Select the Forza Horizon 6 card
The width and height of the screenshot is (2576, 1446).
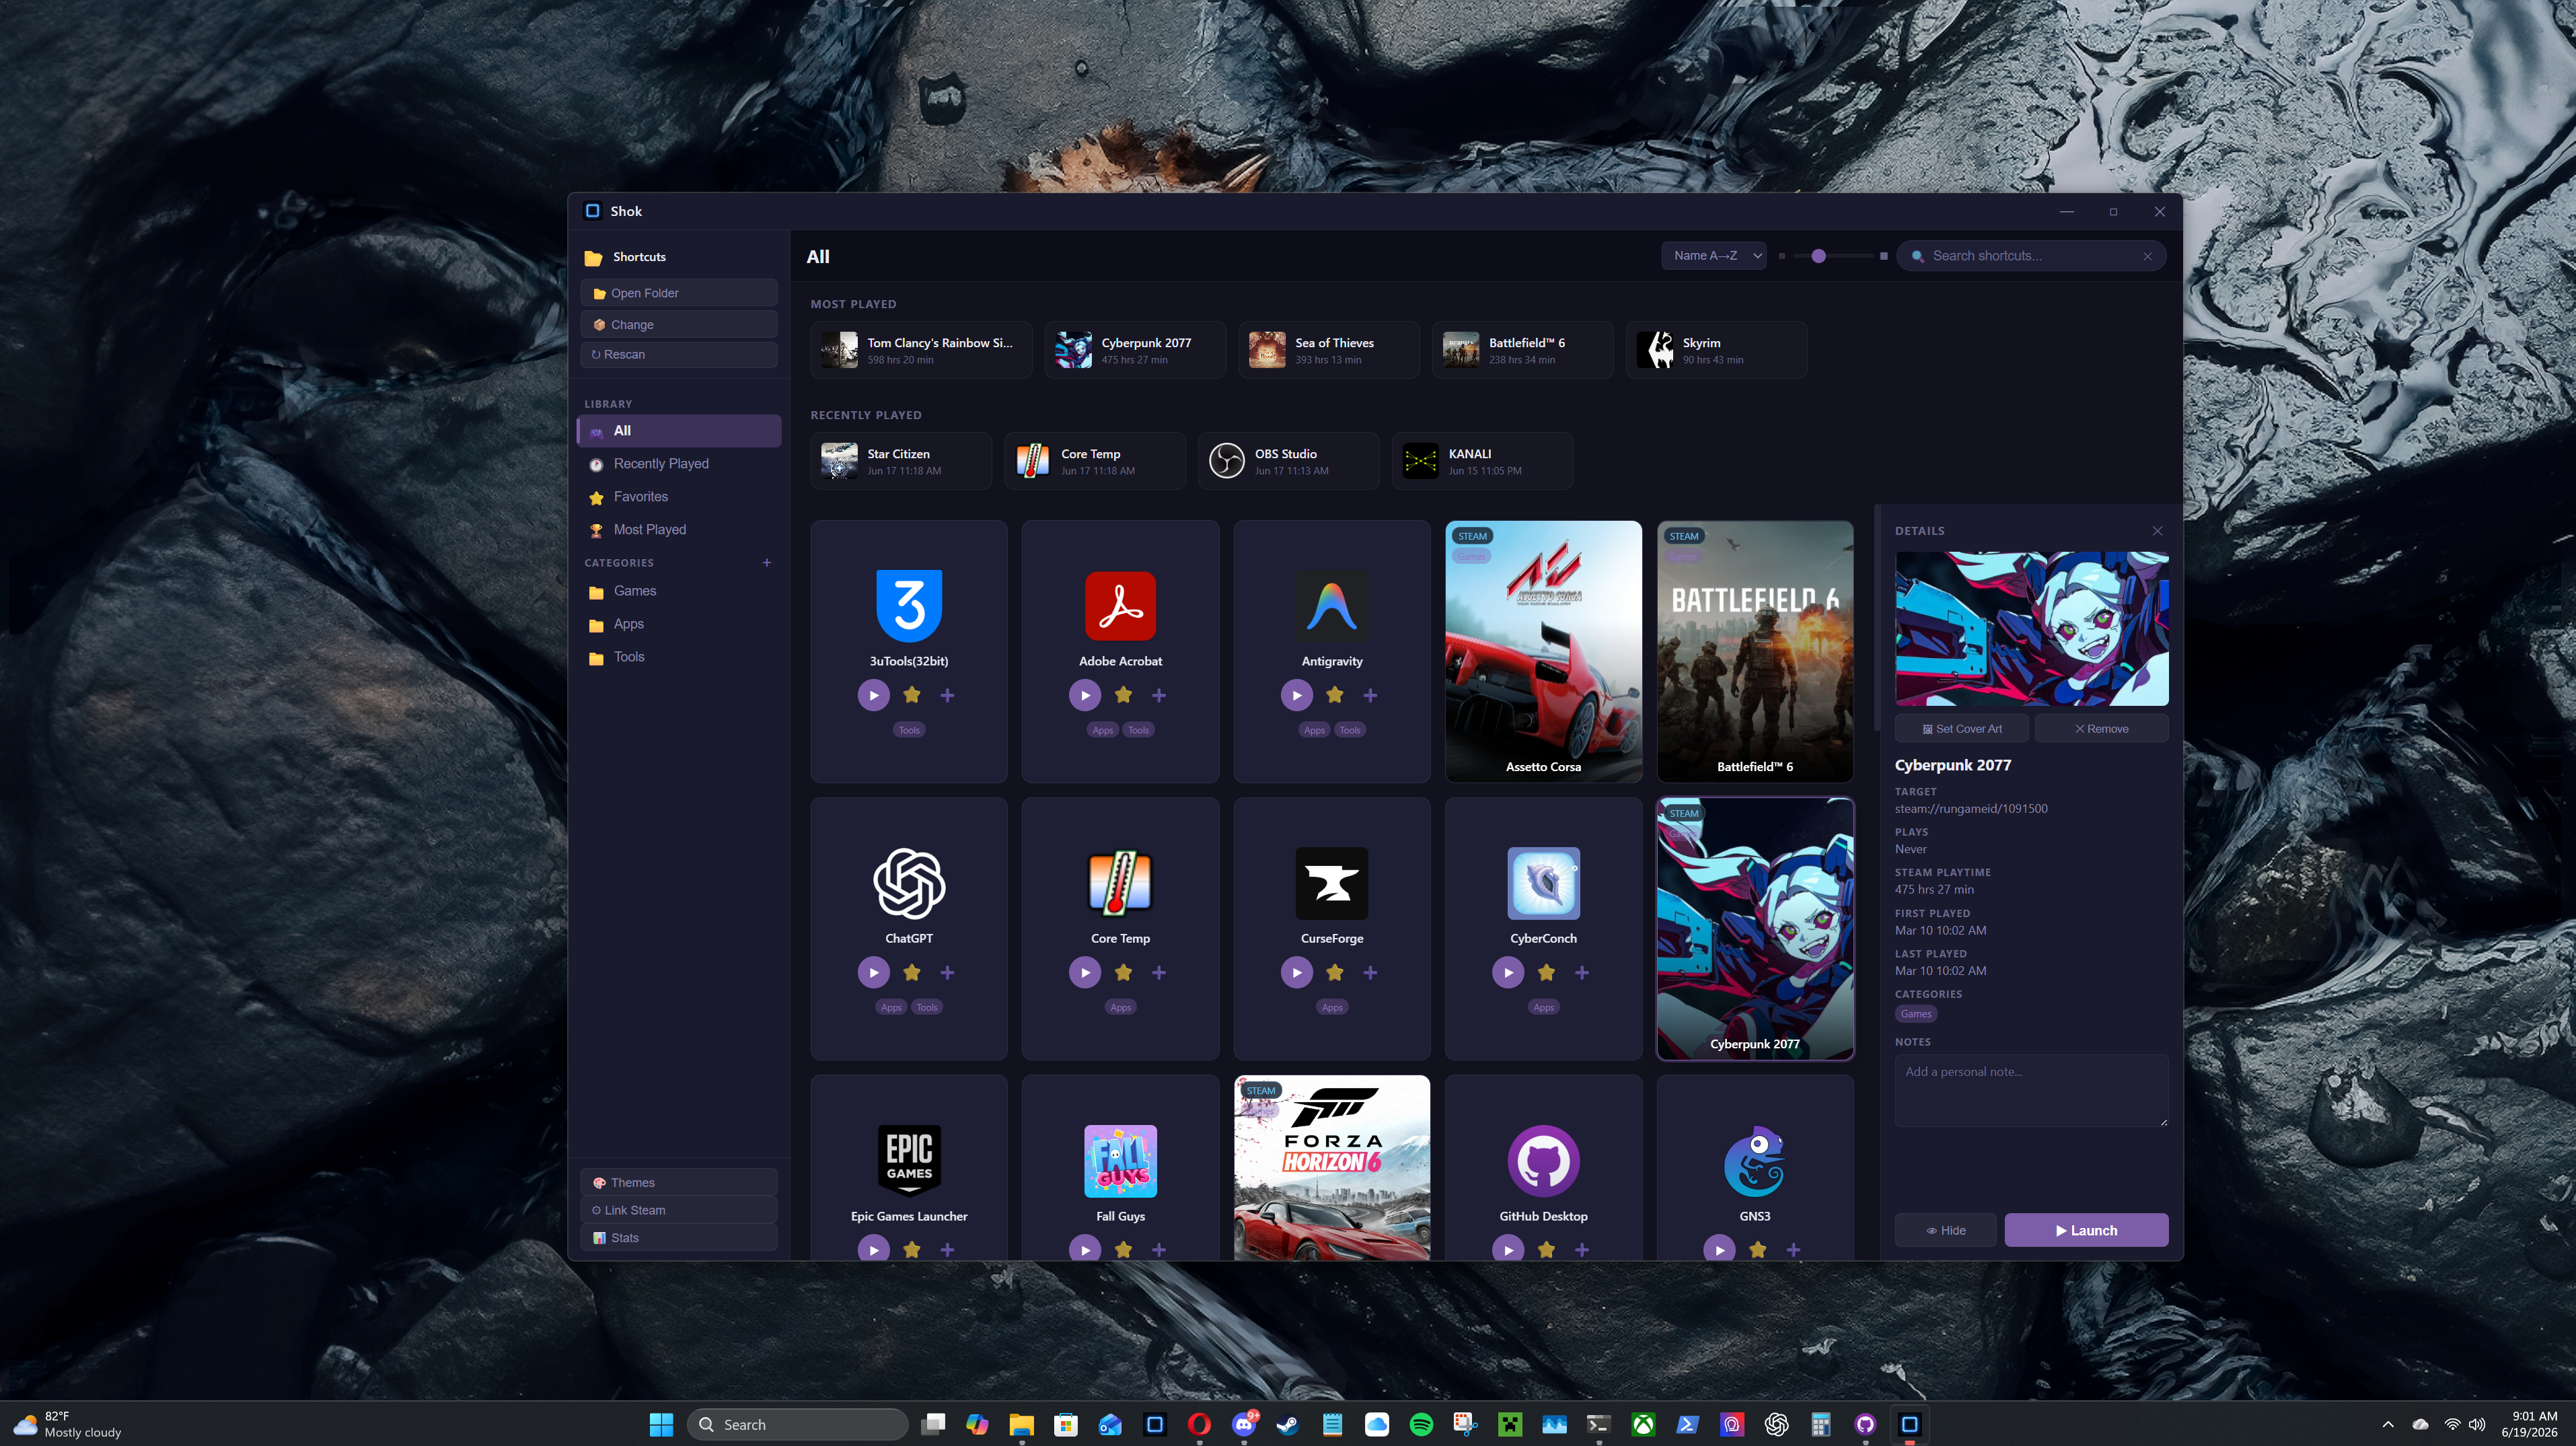[1332, 1167]
